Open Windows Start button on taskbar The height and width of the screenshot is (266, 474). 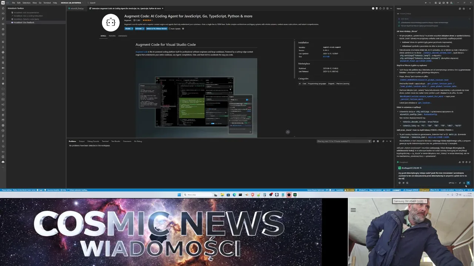pyautogui.click(x=179, y=195)
